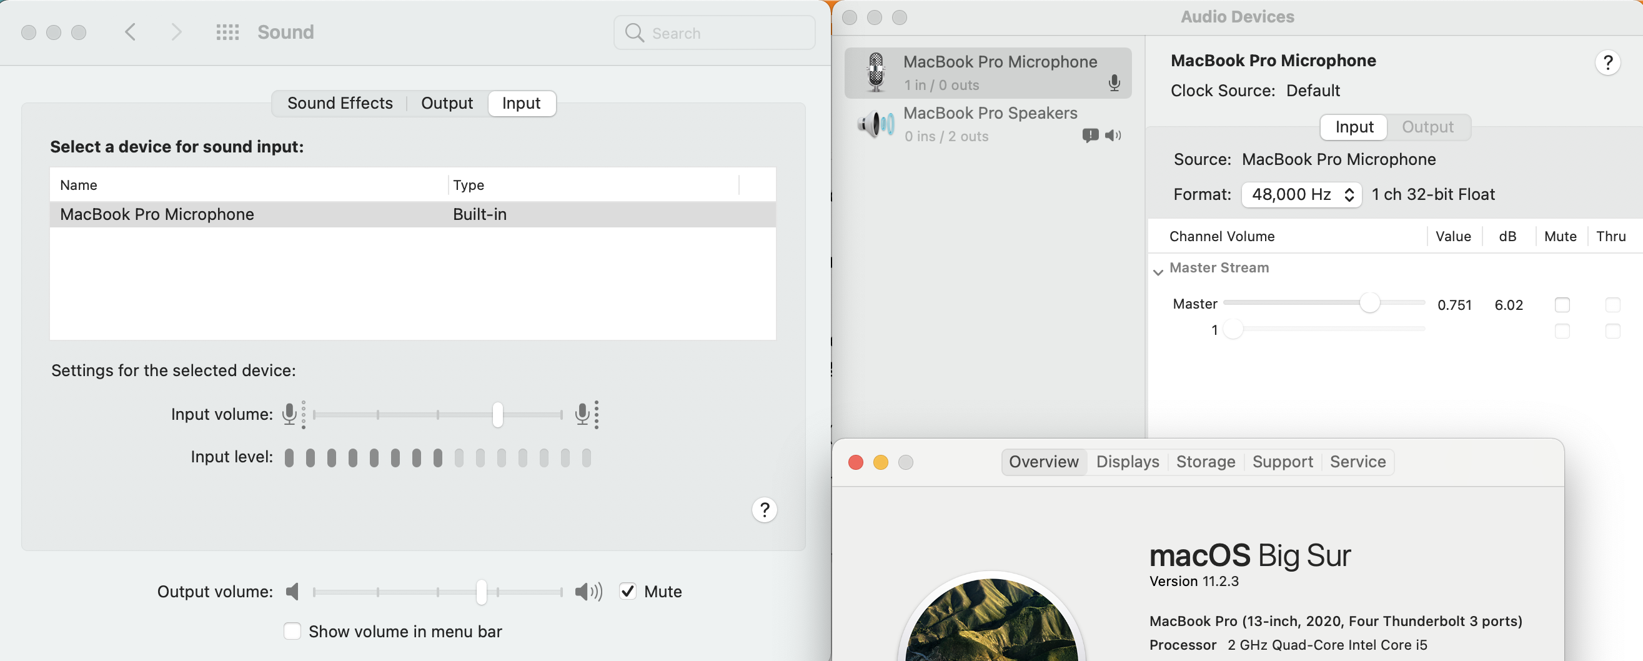Click the channel 1 volume slider
1643x661 pixels.
1324,329
